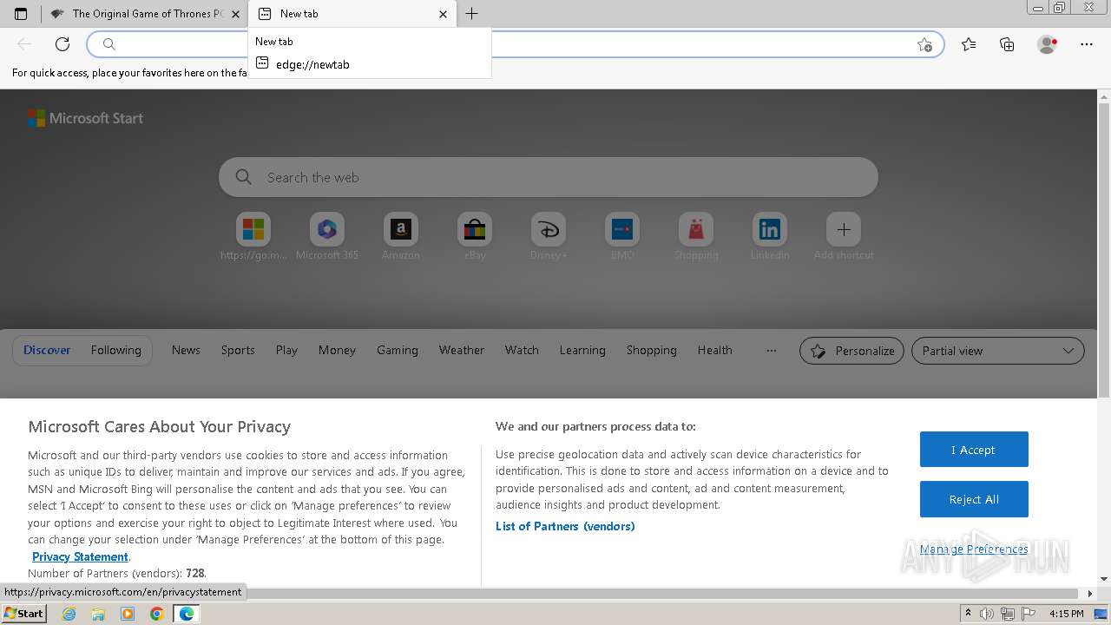This screenshot has height=625, width=1111.
Task: Launch Internet Explorer from the taskbar
Action: tap(69, 614)
